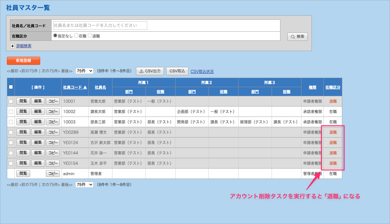This screenshot has height=224, width=390.
Task: Click 編集 for employee YE0154
Action: pyautogui.click(x=38, y=163)
